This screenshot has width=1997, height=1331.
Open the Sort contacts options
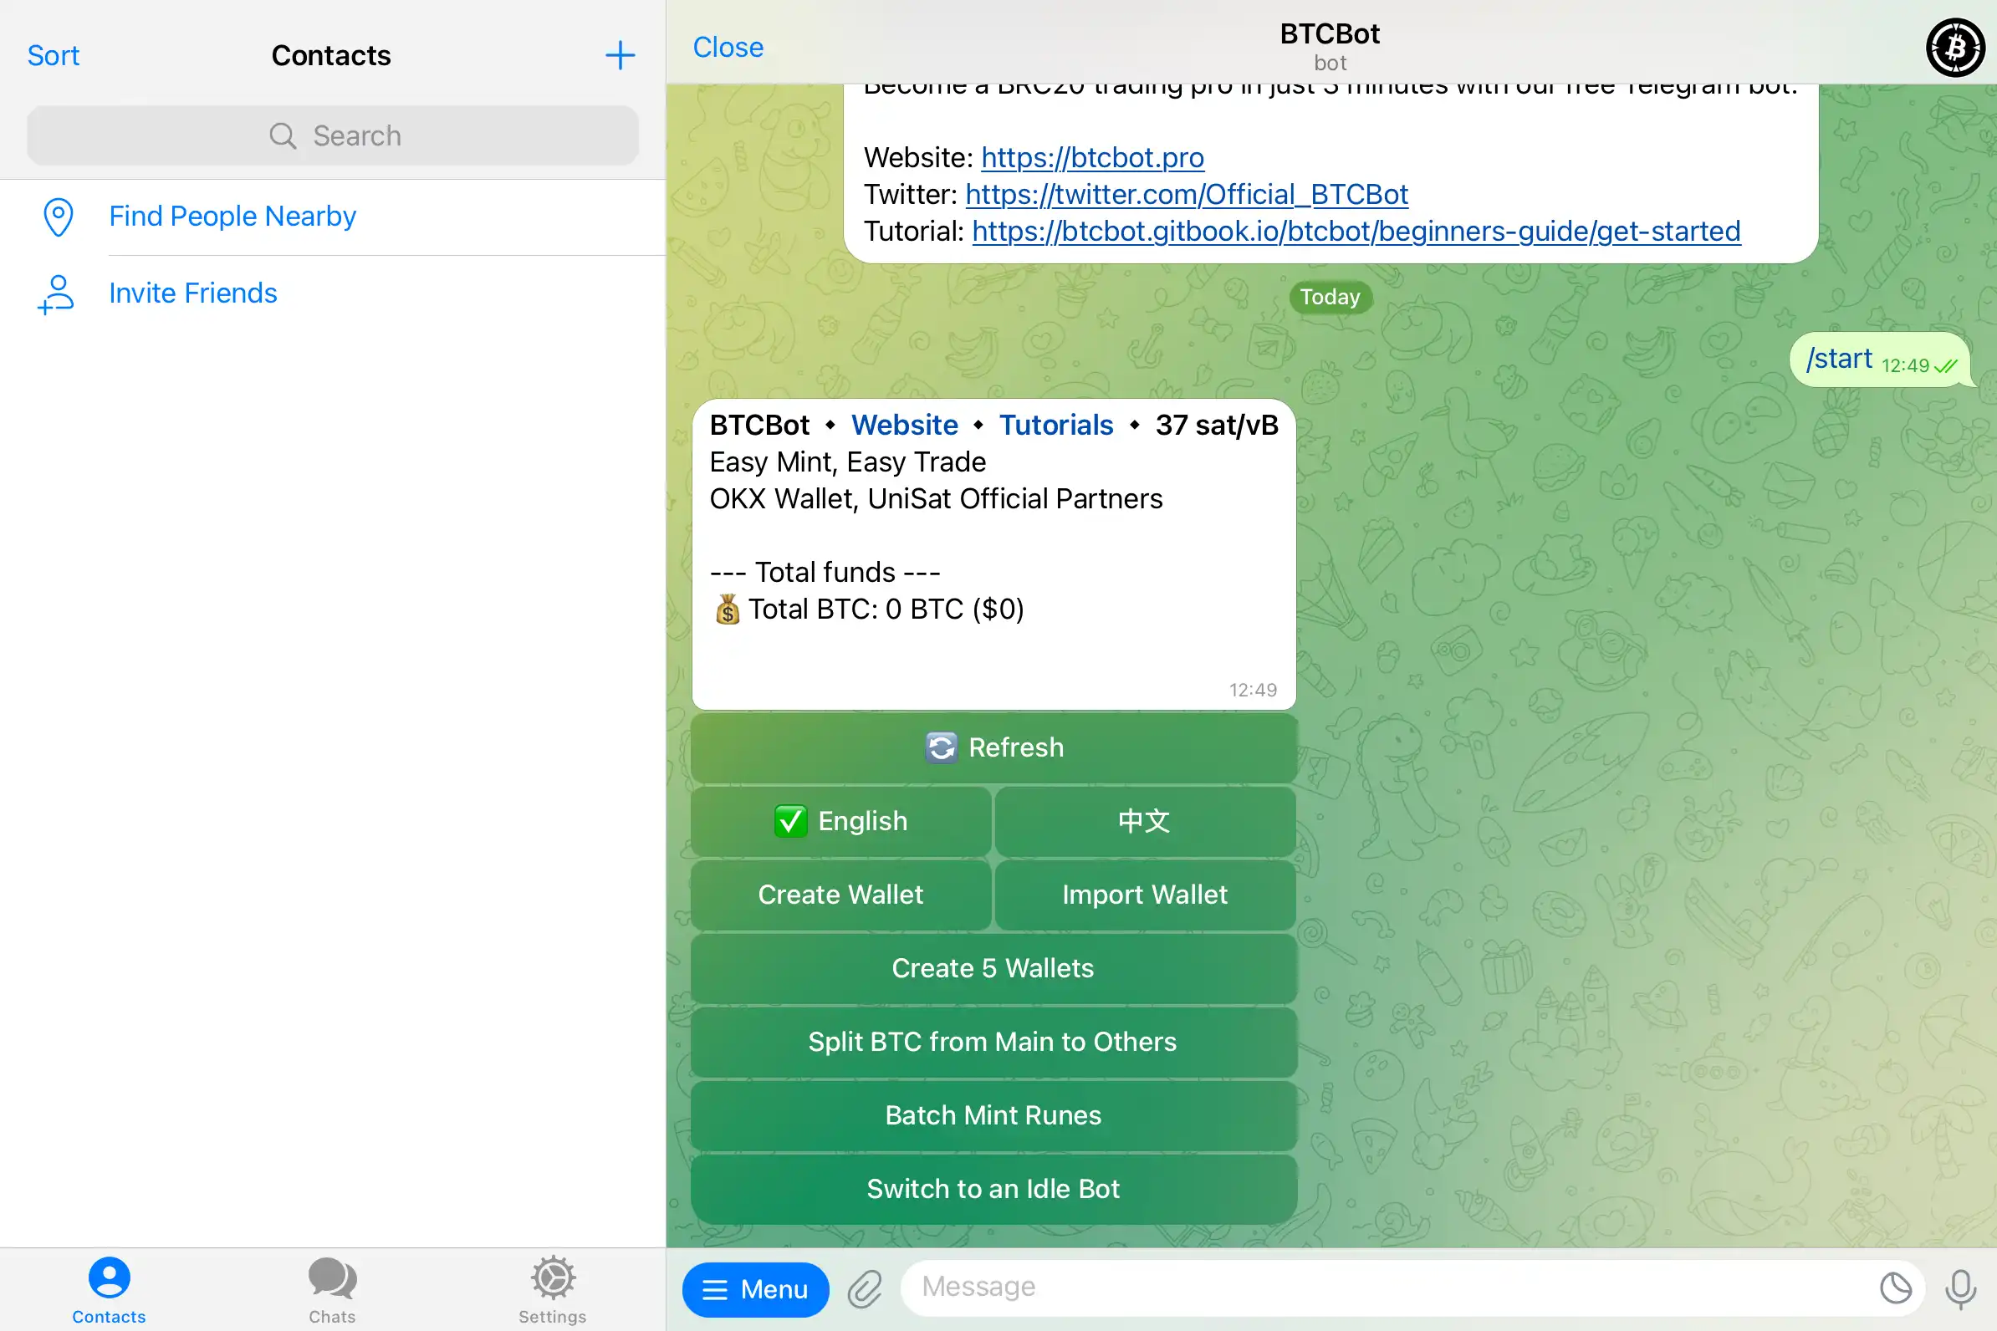[x=53, y=55]
